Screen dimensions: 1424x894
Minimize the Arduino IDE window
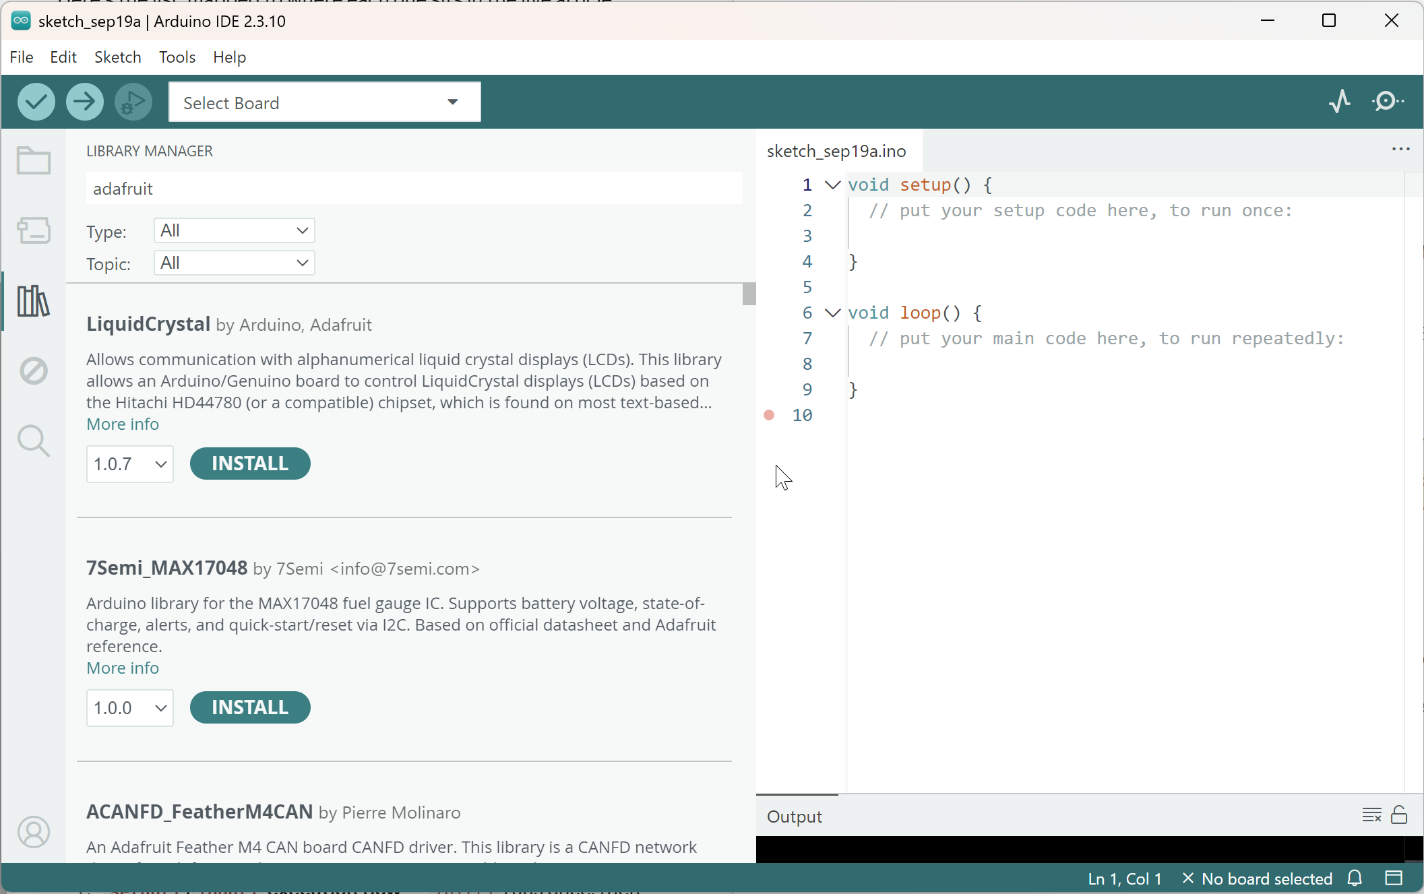[1268, 20]
